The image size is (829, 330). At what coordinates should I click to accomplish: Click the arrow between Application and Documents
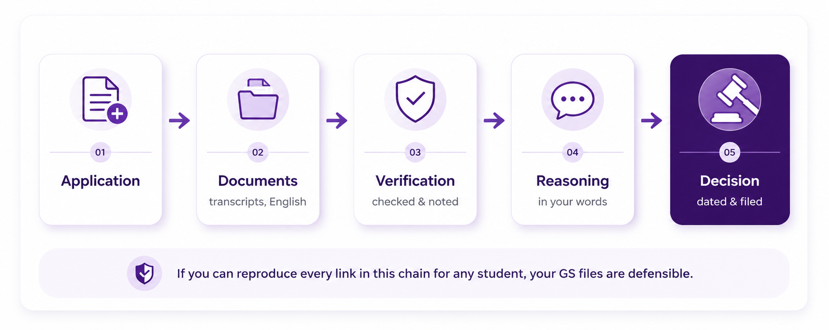click(179, 120)
